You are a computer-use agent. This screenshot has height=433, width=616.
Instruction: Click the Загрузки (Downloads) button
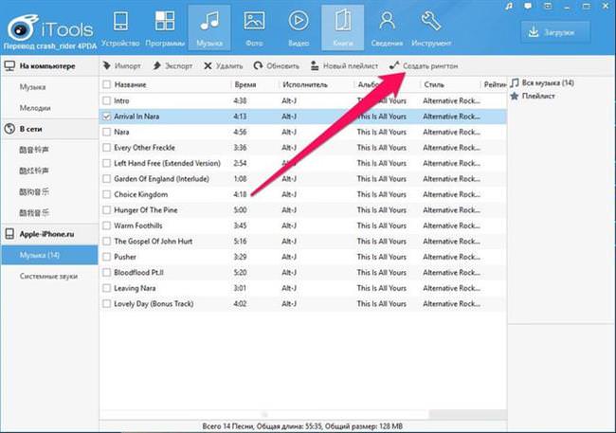click(555, 32)
